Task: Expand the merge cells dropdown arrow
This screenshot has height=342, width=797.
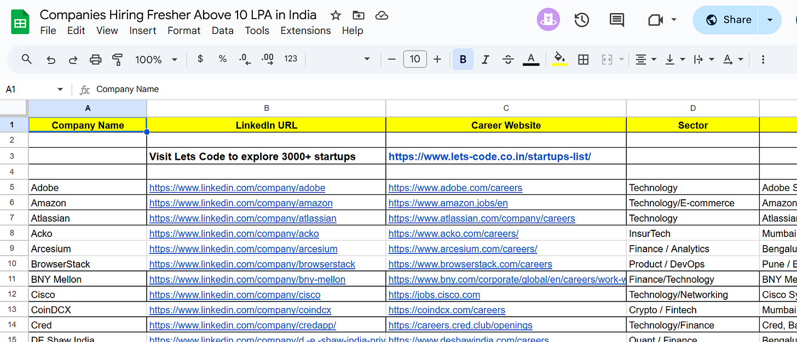Action: pos(621,60)
